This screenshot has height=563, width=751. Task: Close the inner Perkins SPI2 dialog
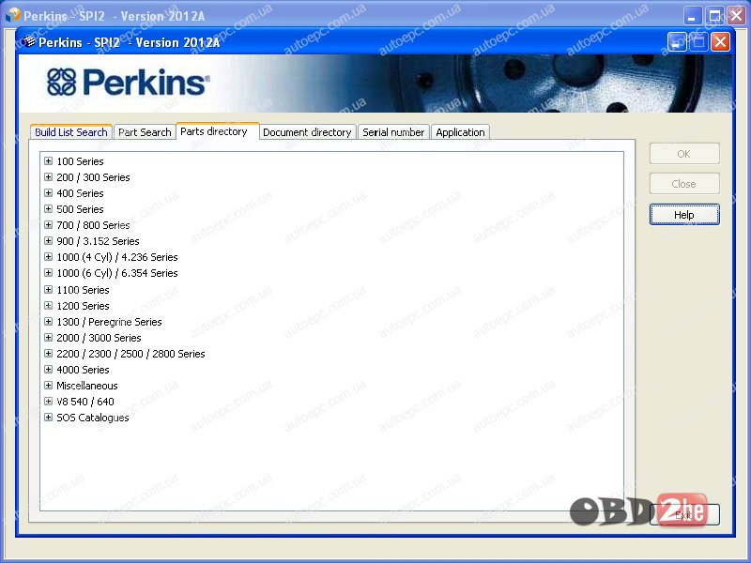[x=720, y=42]
